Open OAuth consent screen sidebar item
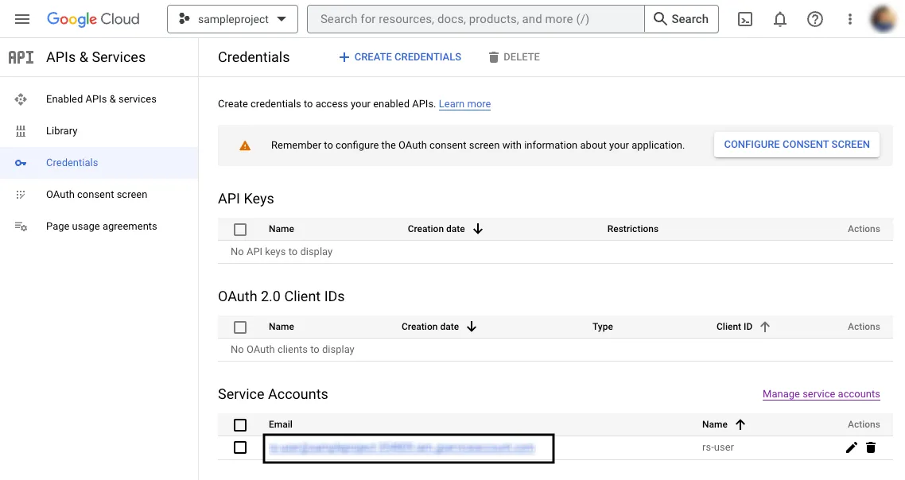Image resolution: width=905 pixels, height=480 pixels. pos(96,195)
